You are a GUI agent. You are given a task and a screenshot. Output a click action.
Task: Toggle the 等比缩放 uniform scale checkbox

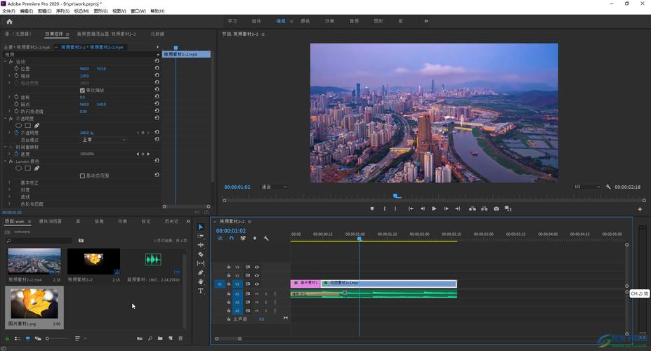point(82,90)
